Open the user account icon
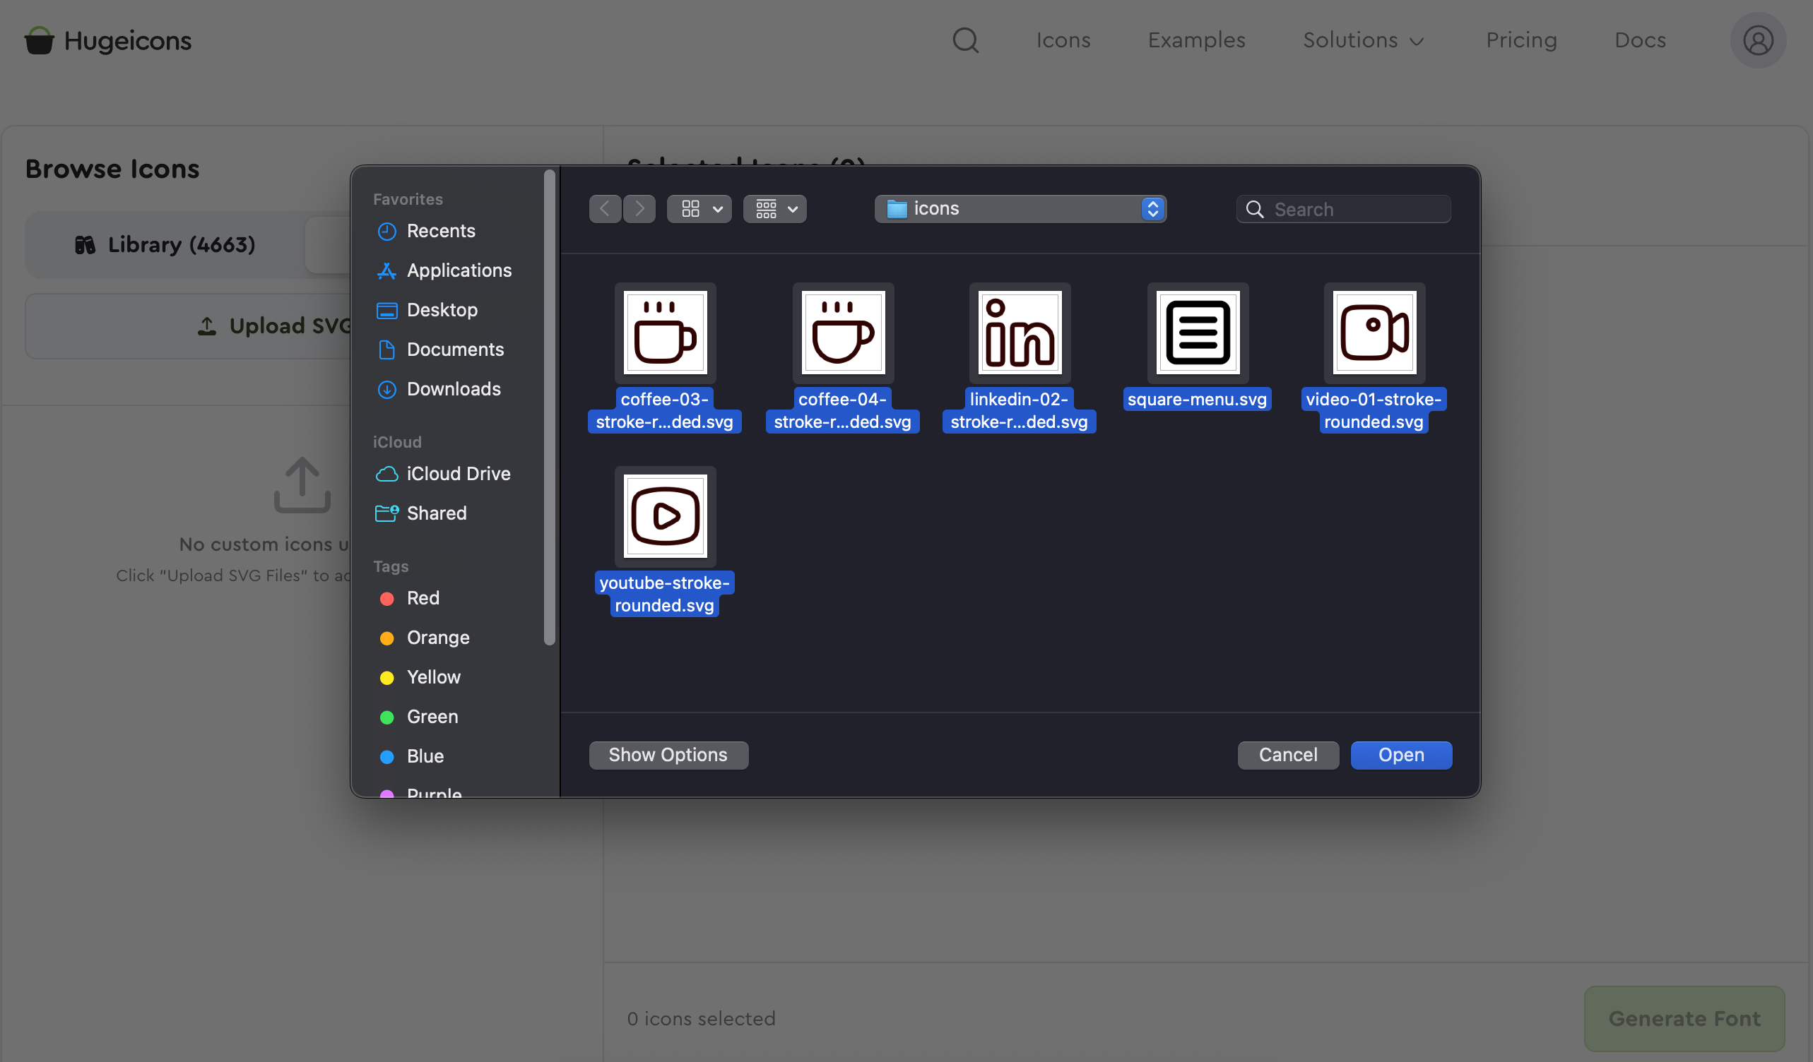The height and width of the screenshot is (1062, 1813). [x=1758, y=40]
